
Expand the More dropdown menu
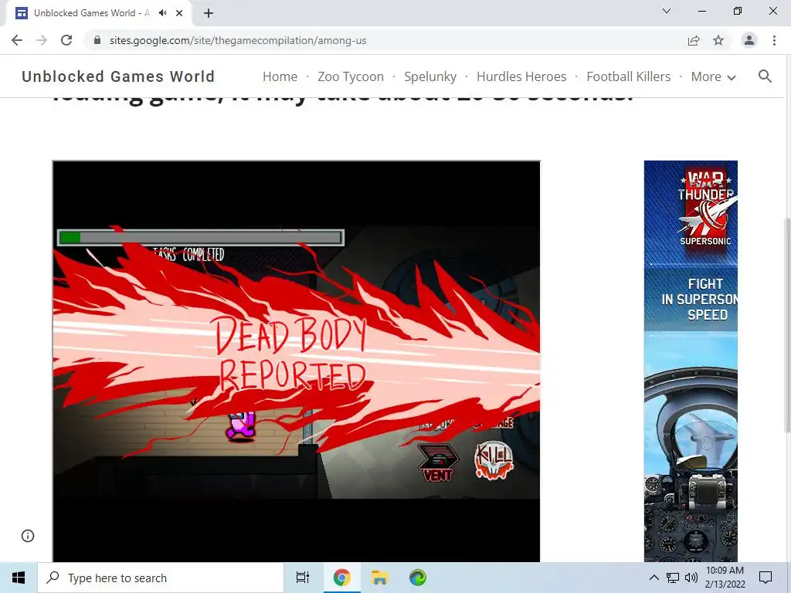tap(713, 76)
